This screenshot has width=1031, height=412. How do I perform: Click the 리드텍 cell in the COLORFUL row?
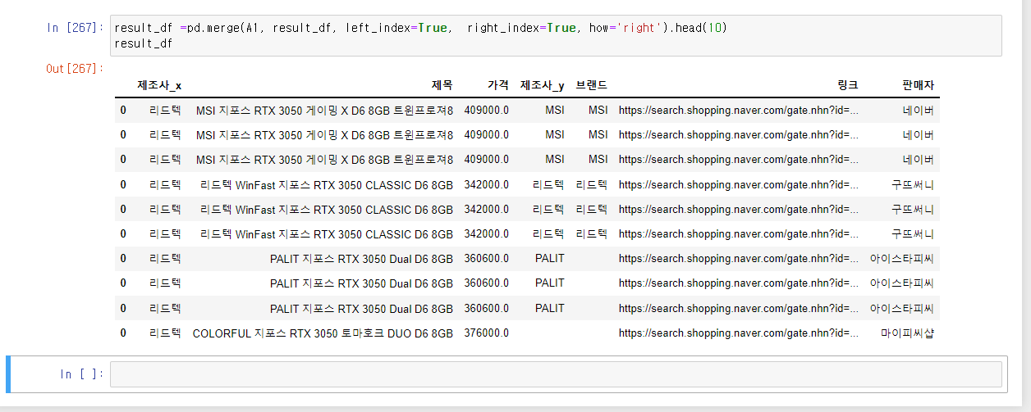pos(165,333)
